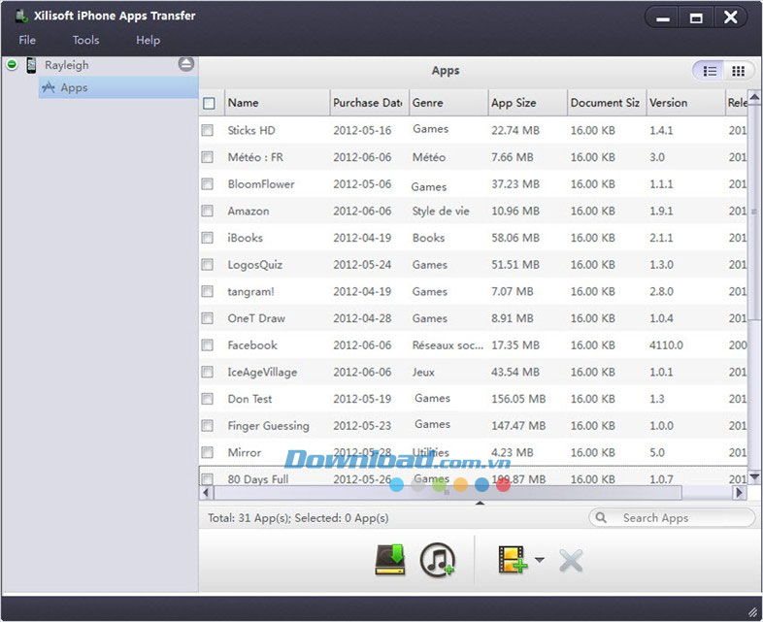Sort by the Document Size column header
The width and height of the screenshot is (763, 622).
[607, 103]
